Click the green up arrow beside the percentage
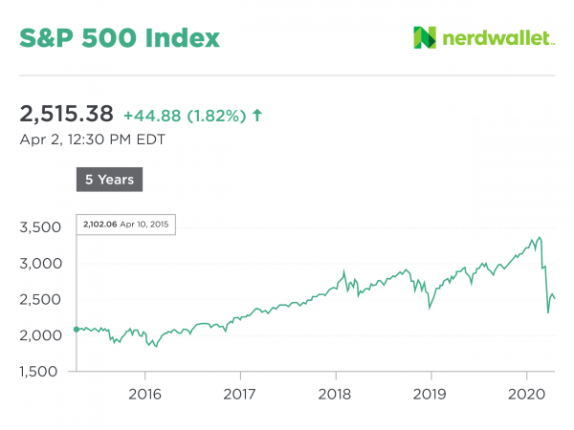The image size is (574, 430). point(256,116)
